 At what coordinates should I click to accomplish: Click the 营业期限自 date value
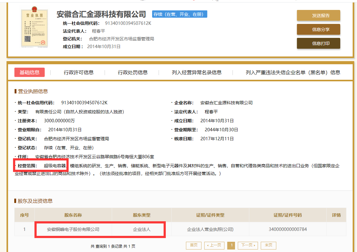65,130
